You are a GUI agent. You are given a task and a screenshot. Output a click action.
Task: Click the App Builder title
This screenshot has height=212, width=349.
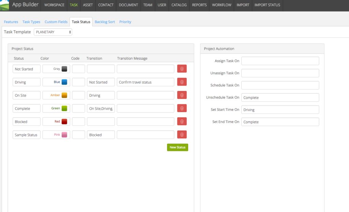click(x=25, y=4)
